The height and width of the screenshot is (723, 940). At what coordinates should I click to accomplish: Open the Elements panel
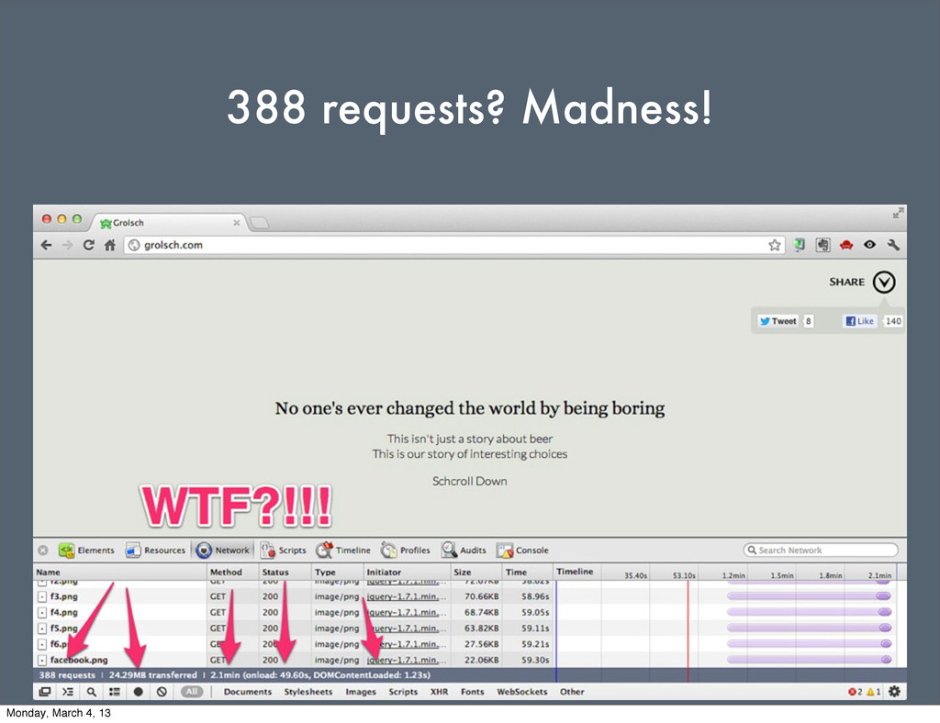(x=86, y=550)
